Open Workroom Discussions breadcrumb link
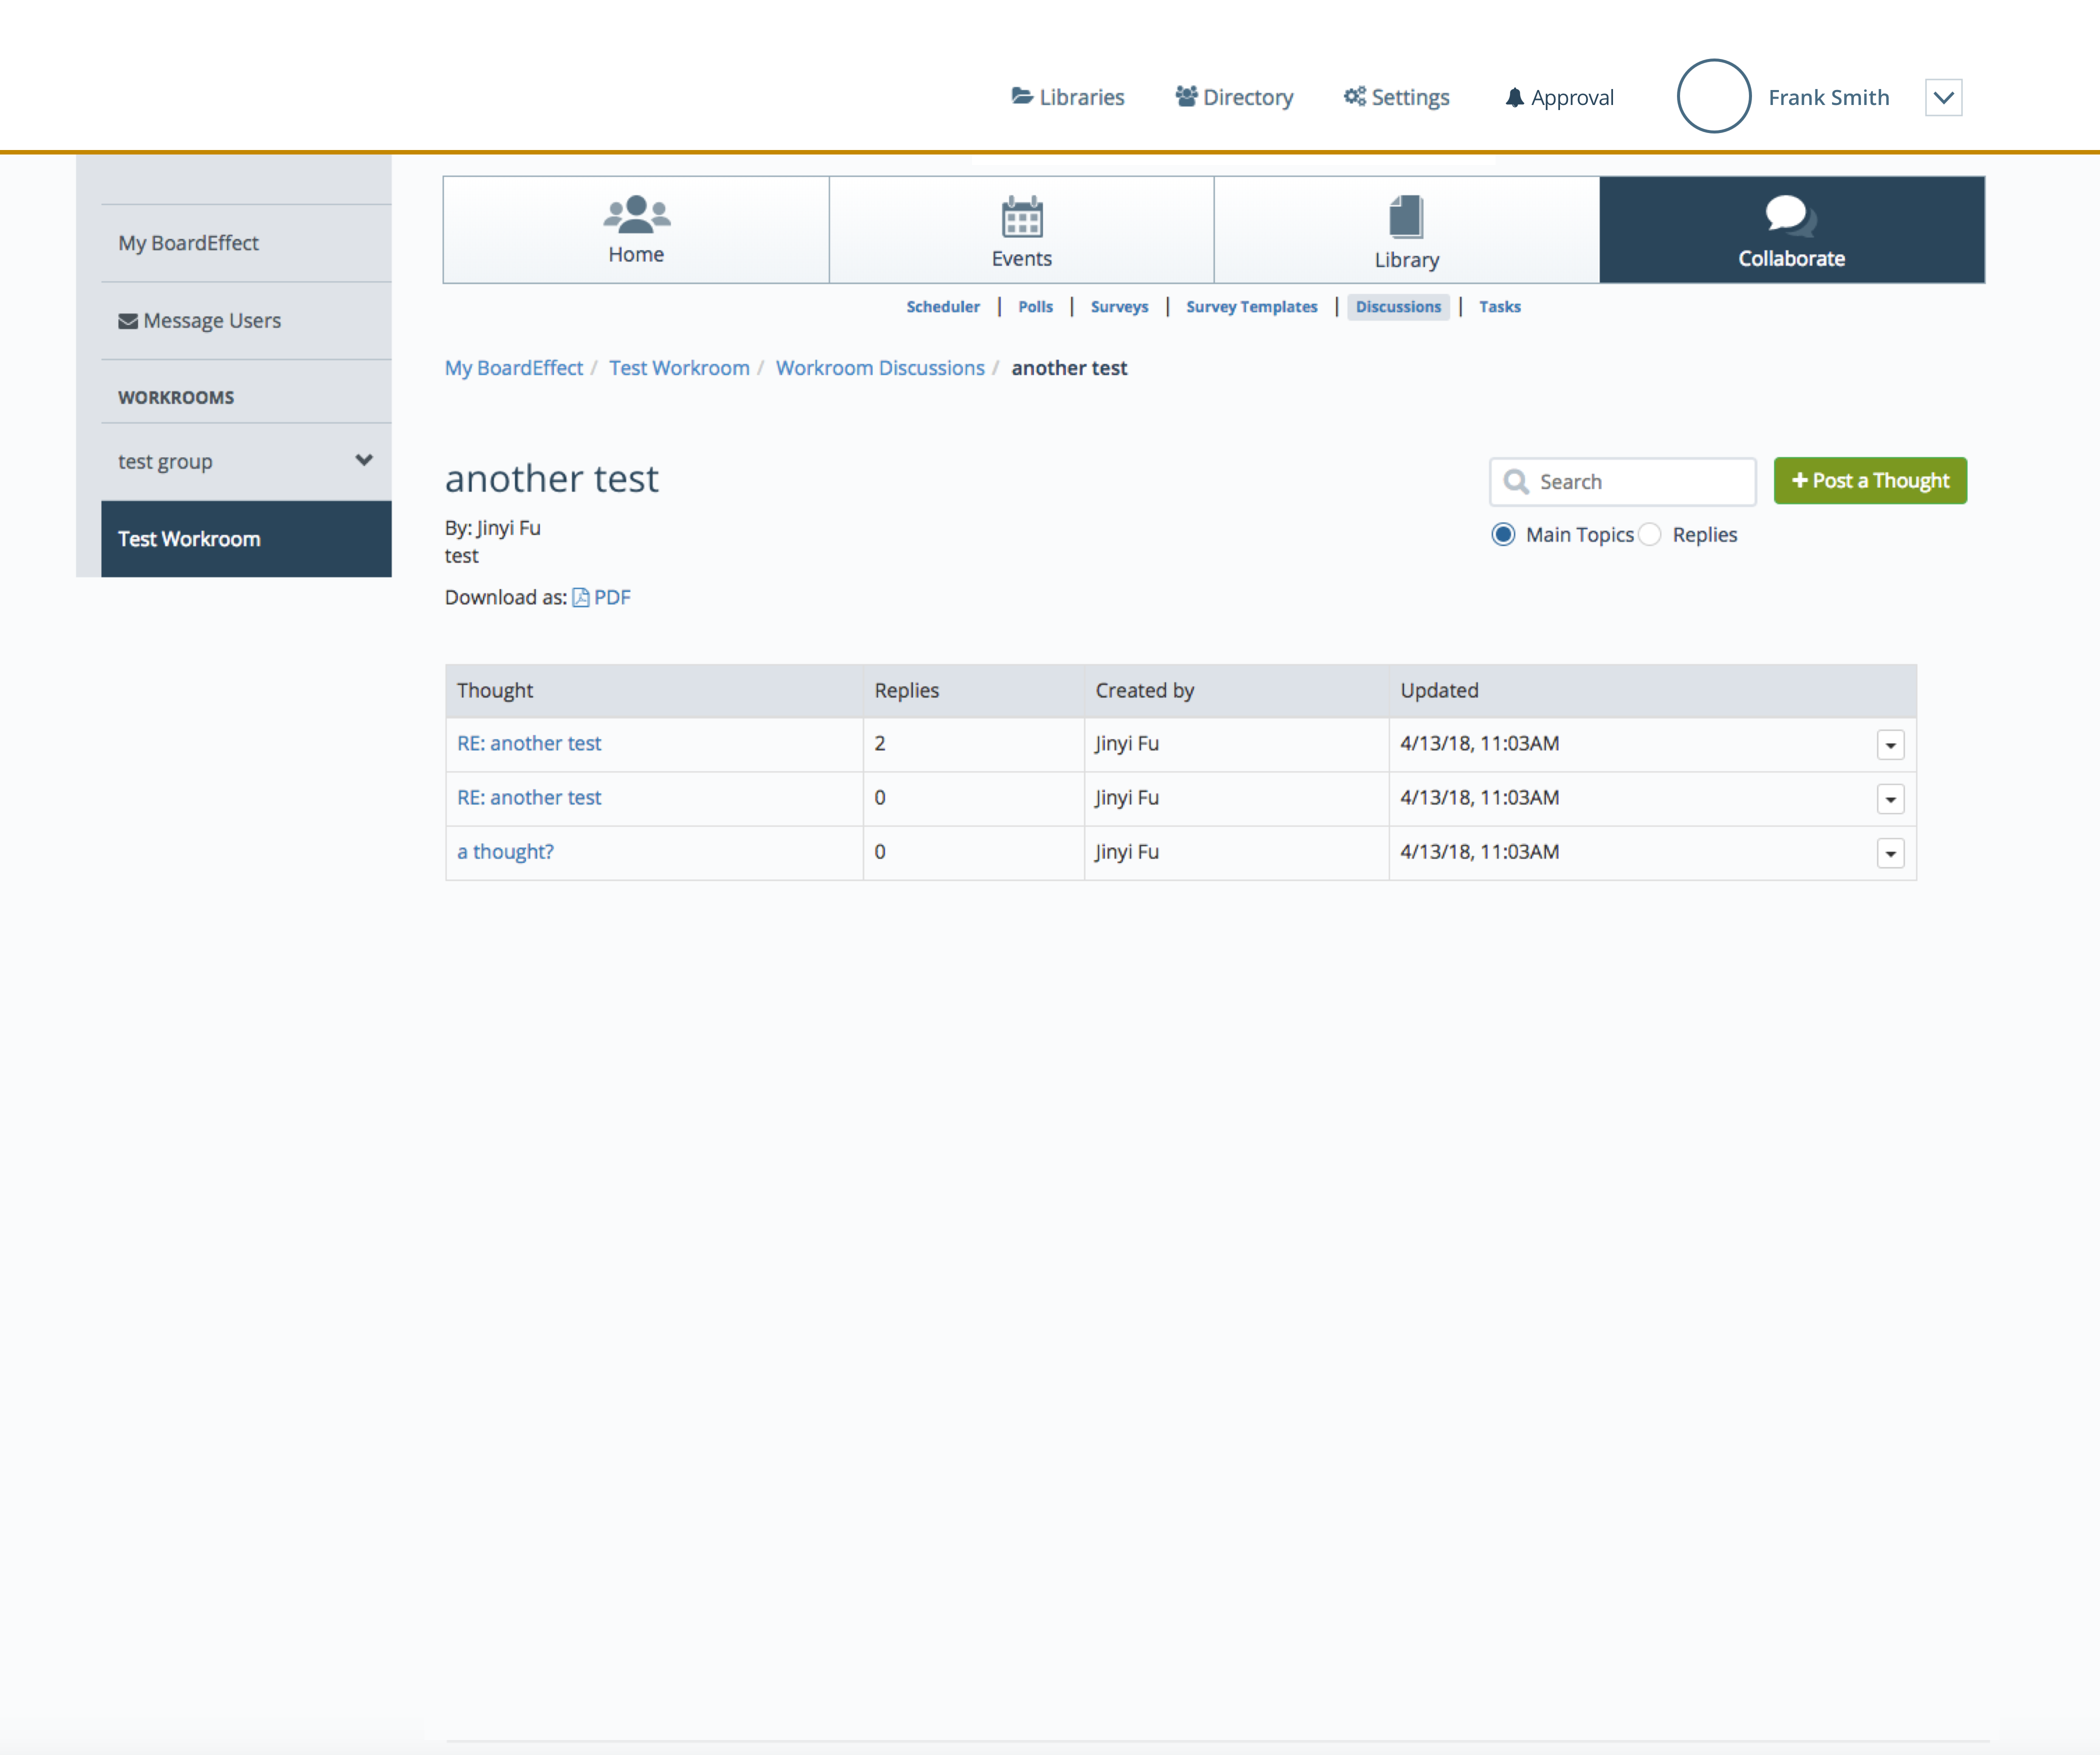This screenshot has width=2100, height=1755. tap(880, 368)
